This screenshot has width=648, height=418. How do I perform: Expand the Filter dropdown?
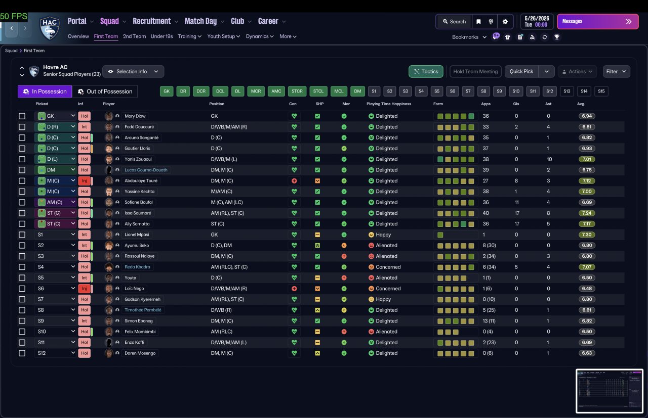pyautogui.click(x=617, y=72)
